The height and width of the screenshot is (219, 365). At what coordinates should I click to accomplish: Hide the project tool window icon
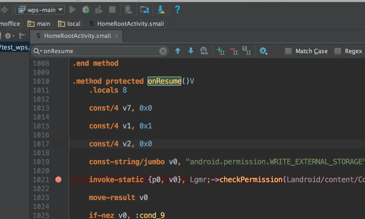23,36
